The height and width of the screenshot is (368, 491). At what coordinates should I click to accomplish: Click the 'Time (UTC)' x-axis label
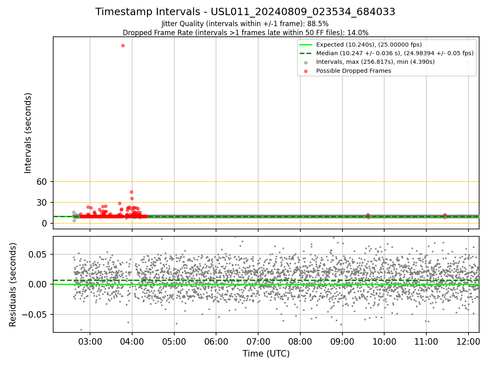tap(266, 354)
